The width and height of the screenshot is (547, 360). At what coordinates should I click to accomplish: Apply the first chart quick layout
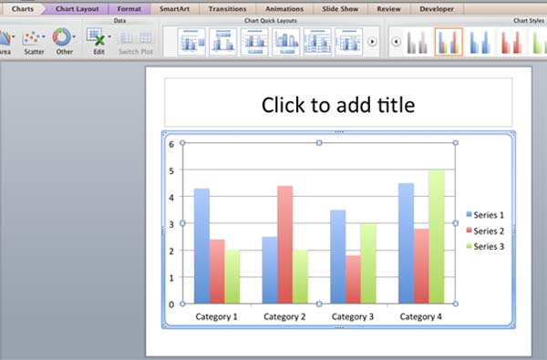click(x=191, y=42)
